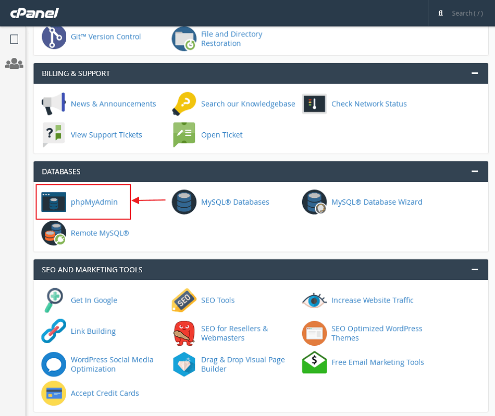495x416 pixels.
Task: Open News & Announcements link
Action: [114, 104]
